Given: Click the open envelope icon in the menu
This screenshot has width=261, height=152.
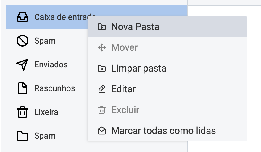Looking at the screenshot, I should (102, 131).
